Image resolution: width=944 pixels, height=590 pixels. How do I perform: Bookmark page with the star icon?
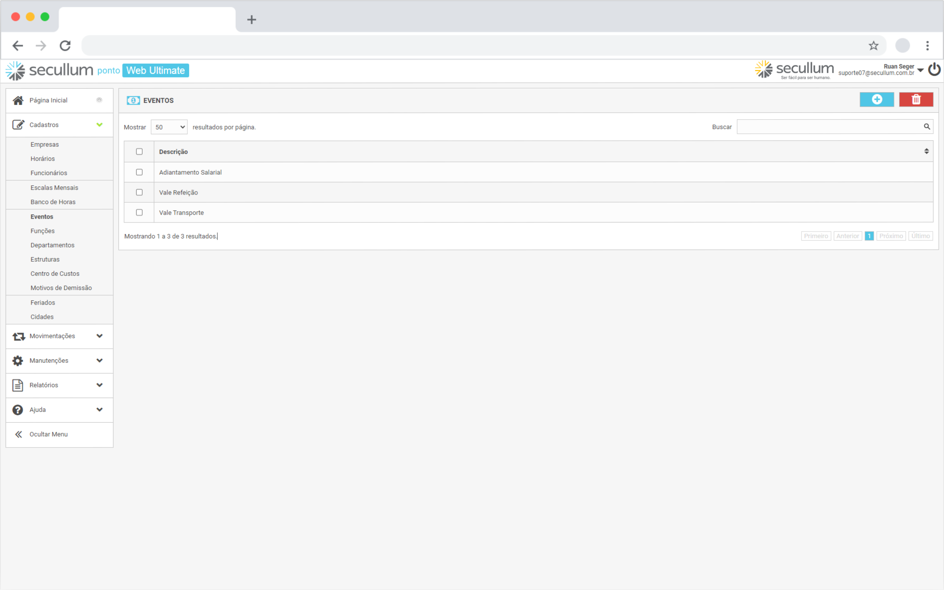click(873, 46)
